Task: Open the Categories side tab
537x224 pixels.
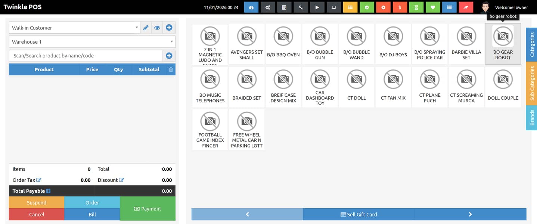Action: [532, 44]
